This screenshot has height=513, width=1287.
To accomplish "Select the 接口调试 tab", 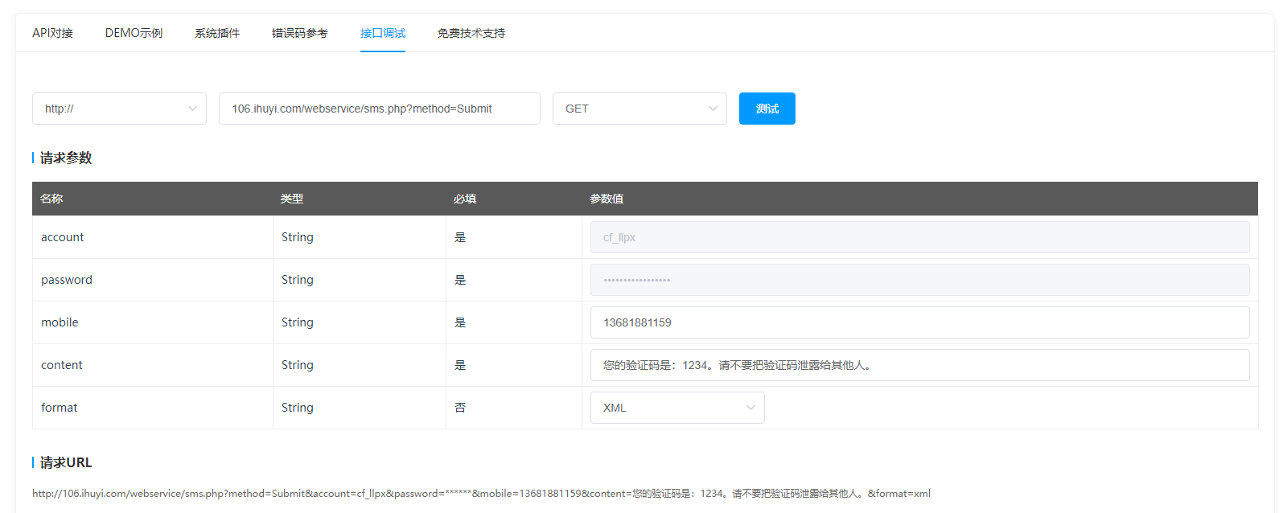I will tap(383, 33).
